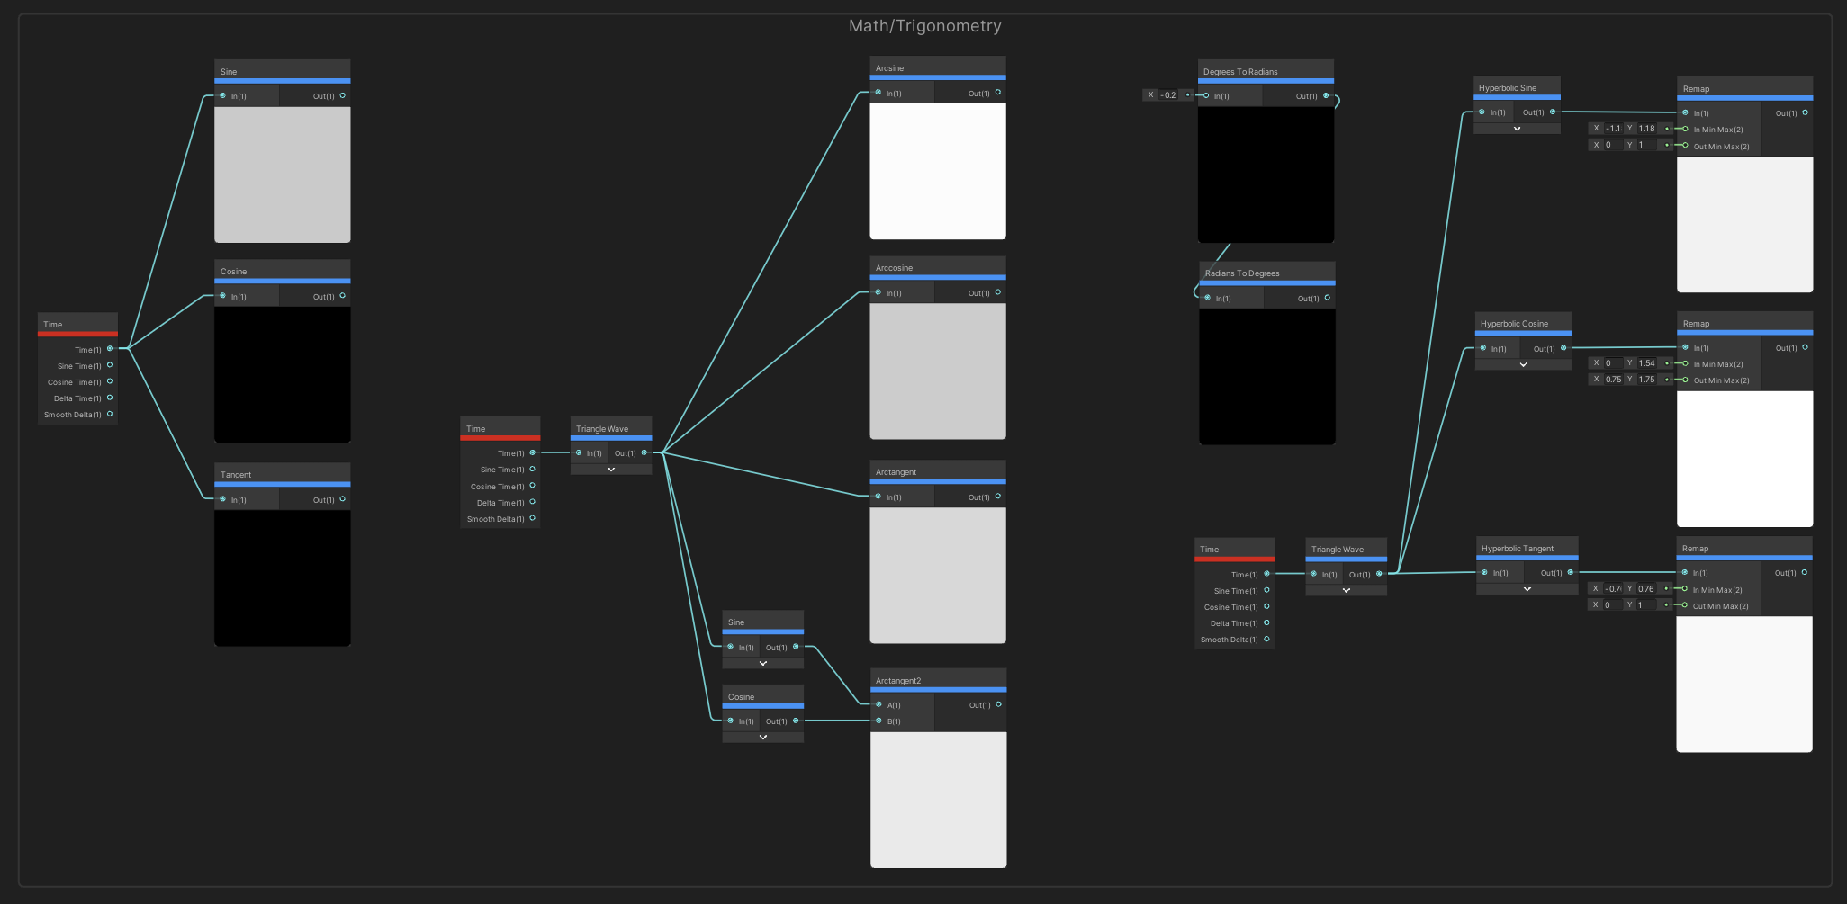
Task: Click the Y field showing 1.54
Action: [1647, 363]
